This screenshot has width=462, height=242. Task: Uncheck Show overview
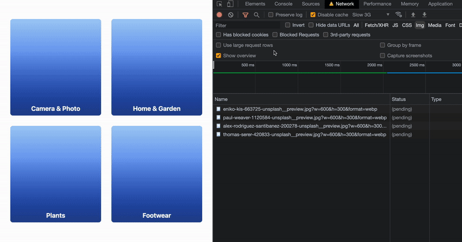tap(218, 55)
